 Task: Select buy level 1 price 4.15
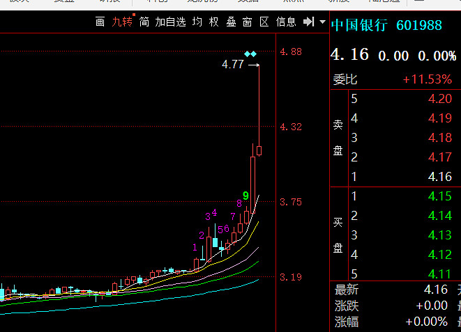click(440, 196)
